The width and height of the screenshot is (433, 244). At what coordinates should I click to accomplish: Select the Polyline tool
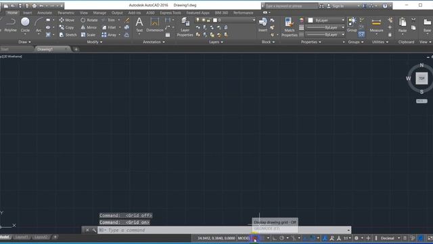pyautogui.click(x=10, y=25)
